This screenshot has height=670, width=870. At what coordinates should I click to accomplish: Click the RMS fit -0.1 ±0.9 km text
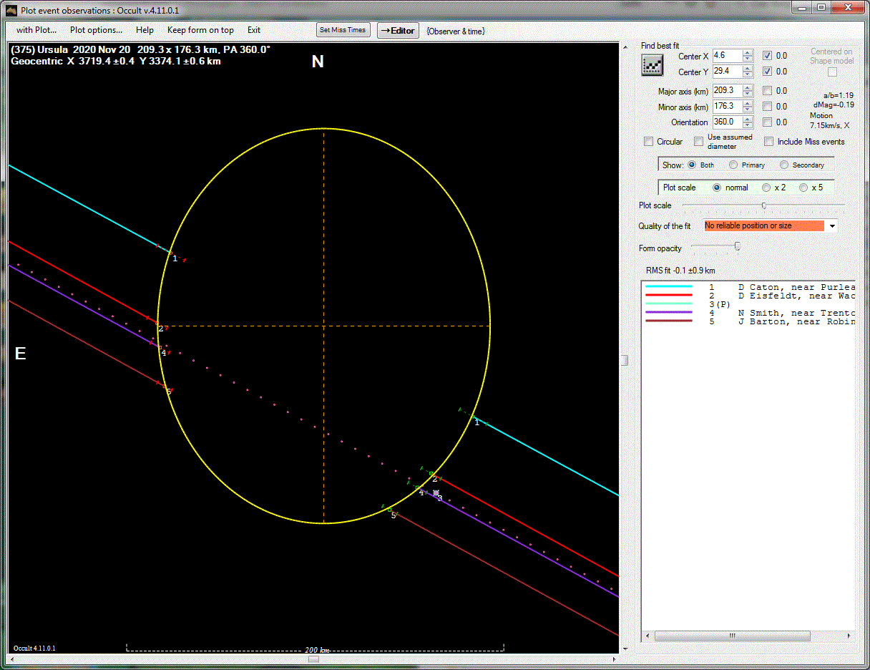[680, 271]
